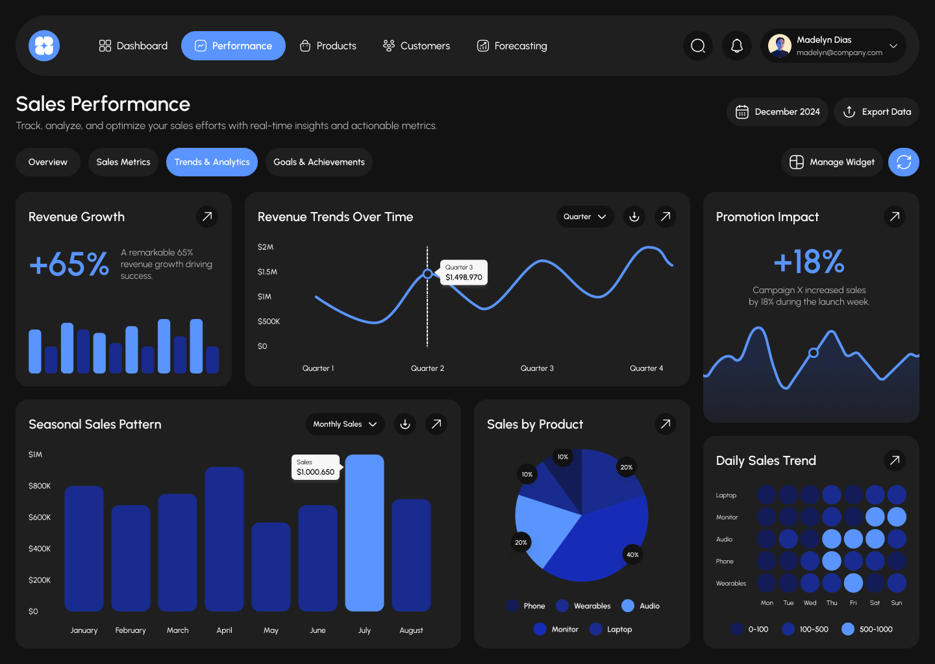Toggle the Phone legend in Sales by Product
The height and width of the screenshot is (664, 935).
click(x=526, y=606)
